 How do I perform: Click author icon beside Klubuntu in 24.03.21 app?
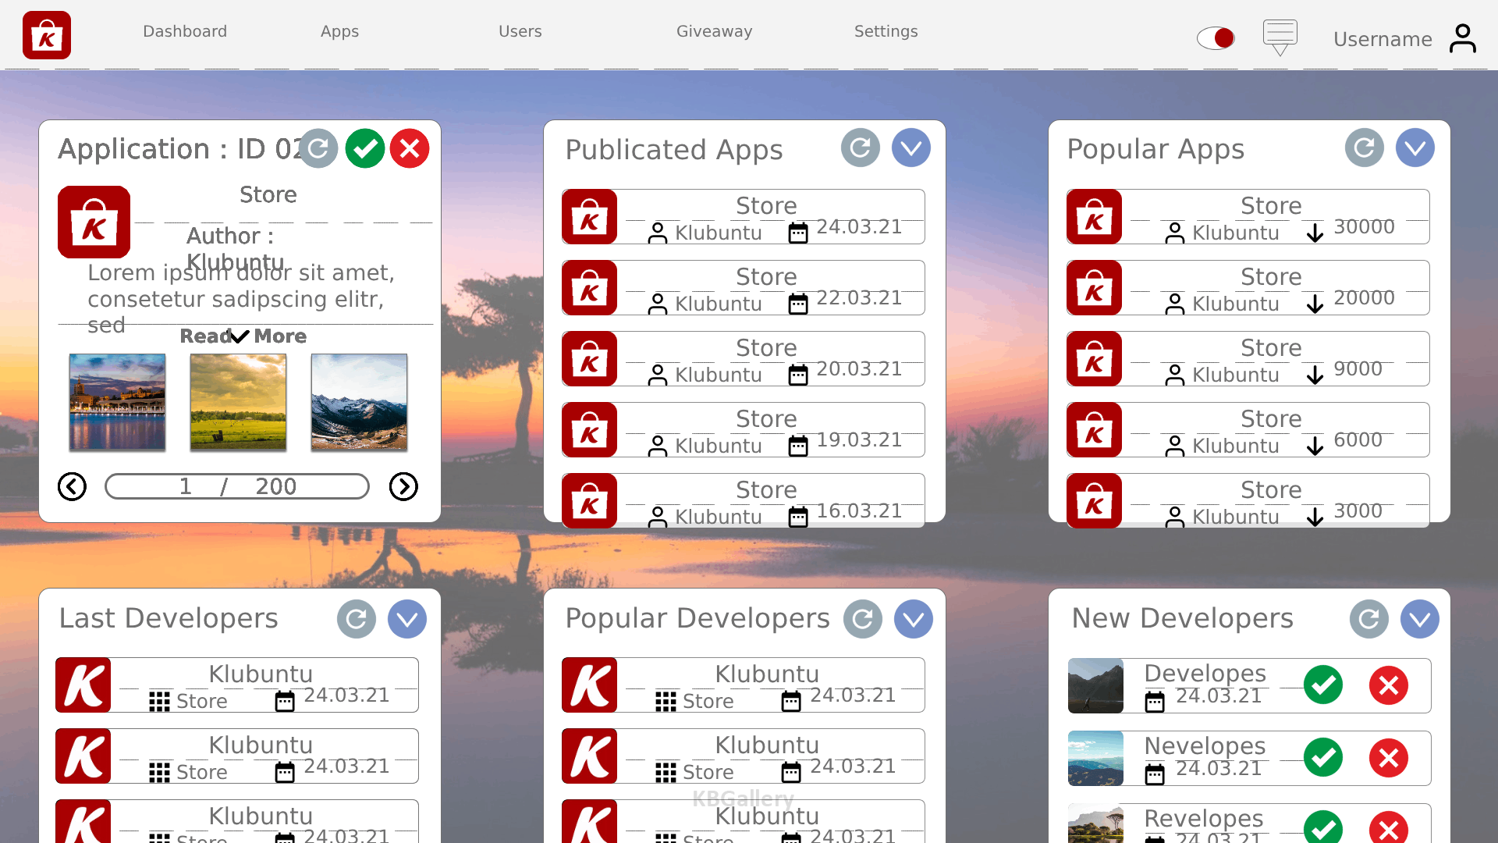658,233
